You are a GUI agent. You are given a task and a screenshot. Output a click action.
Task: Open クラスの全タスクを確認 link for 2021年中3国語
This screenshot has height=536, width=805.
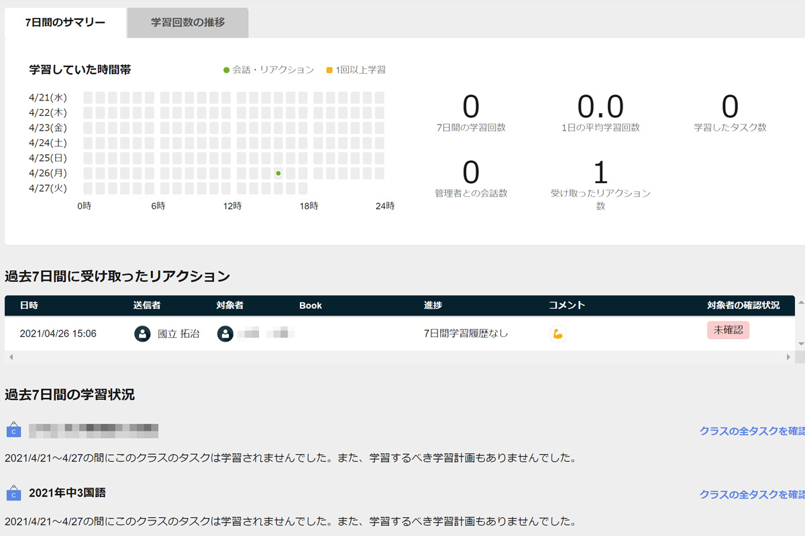click(x=751, y=494)
